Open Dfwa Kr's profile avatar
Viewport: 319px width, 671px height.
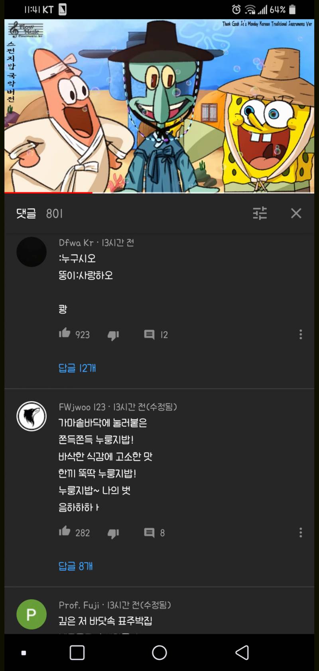pos(32,252)
